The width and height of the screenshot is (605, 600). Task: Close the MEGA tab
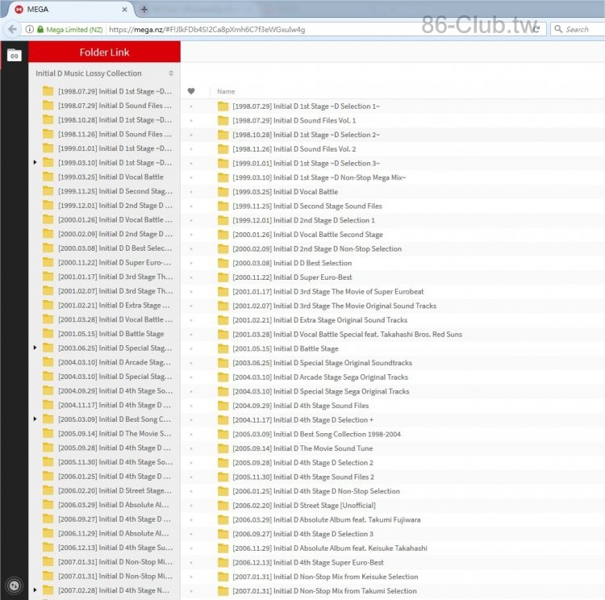pos(124,9)
